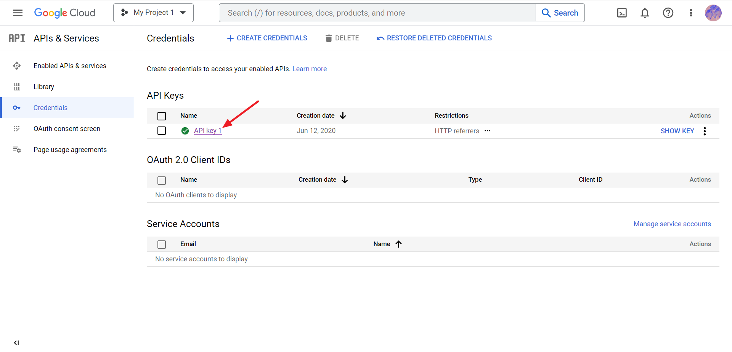Open the main navigation hamburger menu
Screen dimensions: 732x352
click(x=18, y=13)
